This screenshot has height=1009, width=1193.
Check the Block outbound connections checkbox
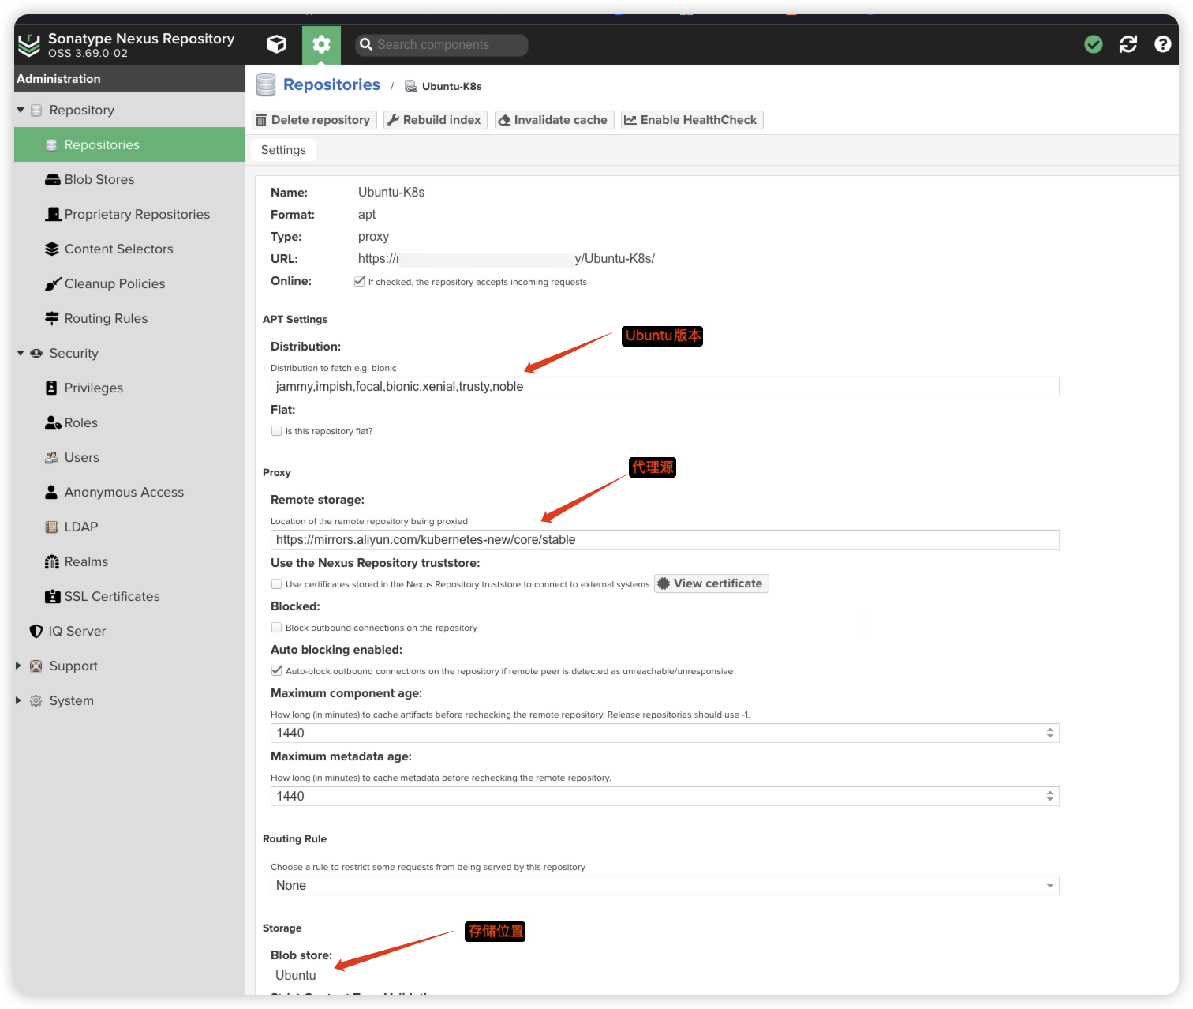pyautogui.click(x=276, y=628)
